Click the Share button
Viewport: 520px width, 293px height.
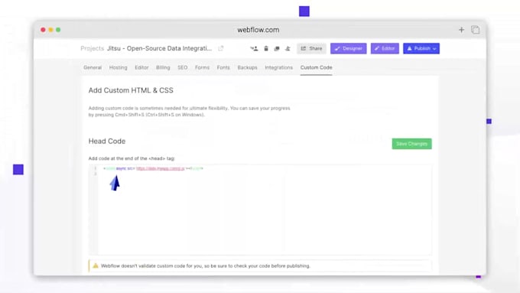click(311, 48)
